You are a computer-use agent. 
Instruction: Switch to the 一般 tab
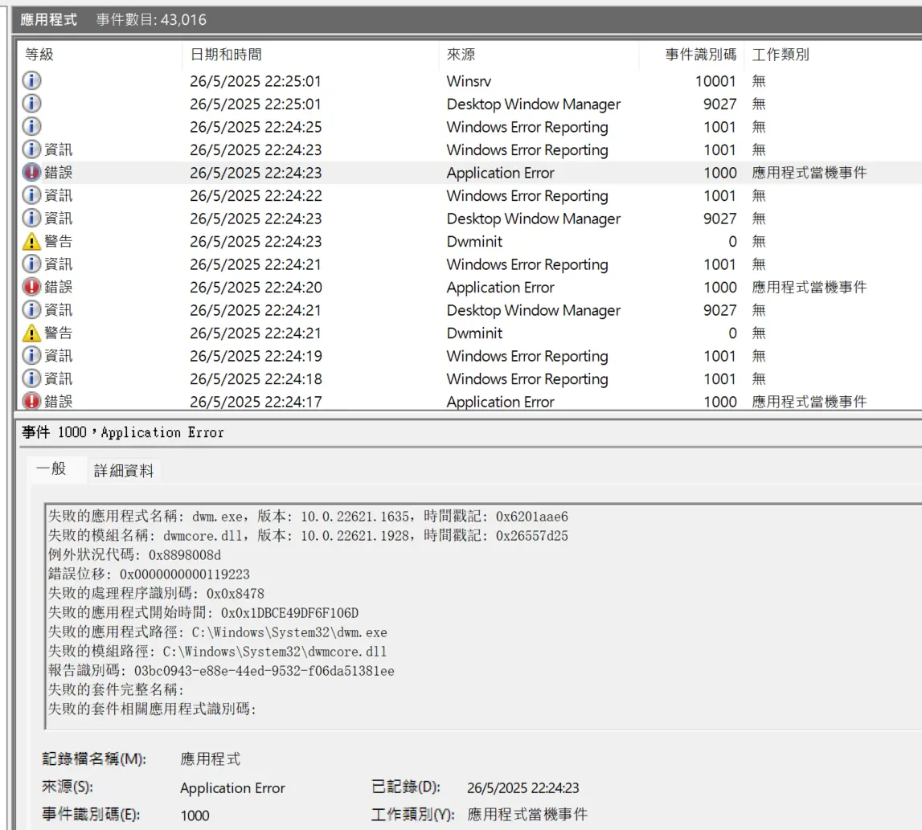51,469
